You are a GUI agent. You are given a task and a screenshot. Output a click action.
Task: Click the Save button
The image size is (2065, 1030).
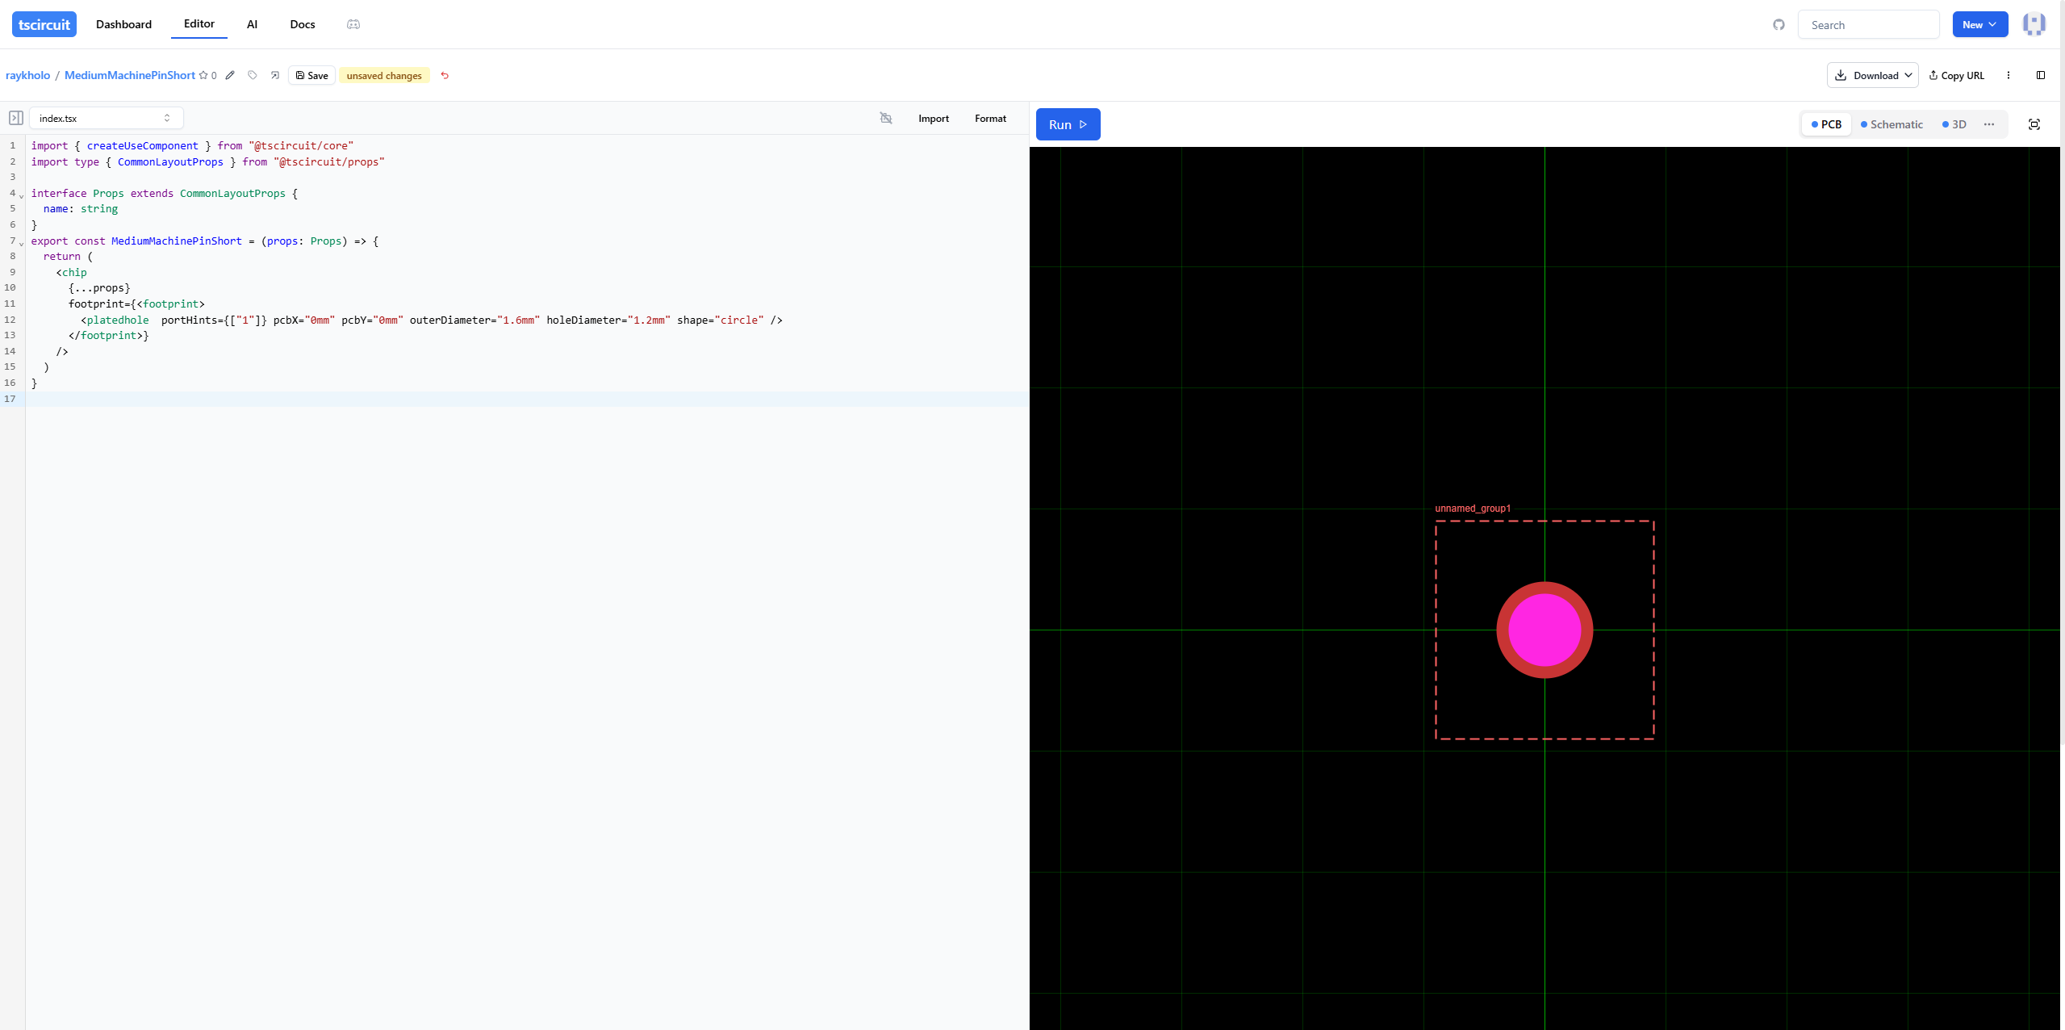tap(311, 75)
